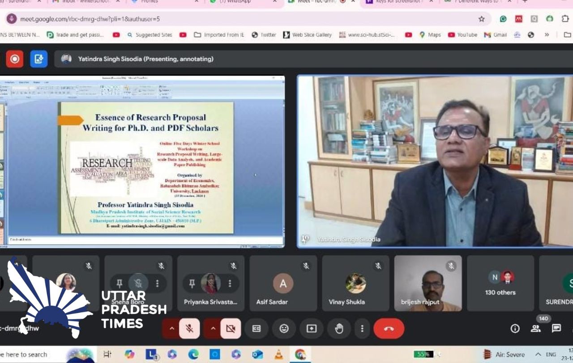
Task: Open the Extensions puzzle-piece menu
Action: (565, 19)
